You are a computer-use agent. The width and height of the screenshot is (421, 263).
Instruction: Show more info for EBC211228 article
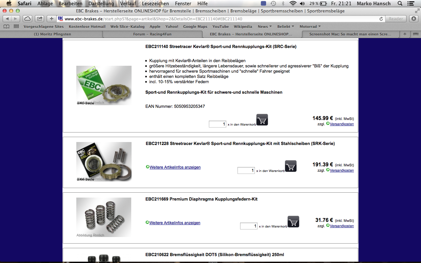pos(175,167)
